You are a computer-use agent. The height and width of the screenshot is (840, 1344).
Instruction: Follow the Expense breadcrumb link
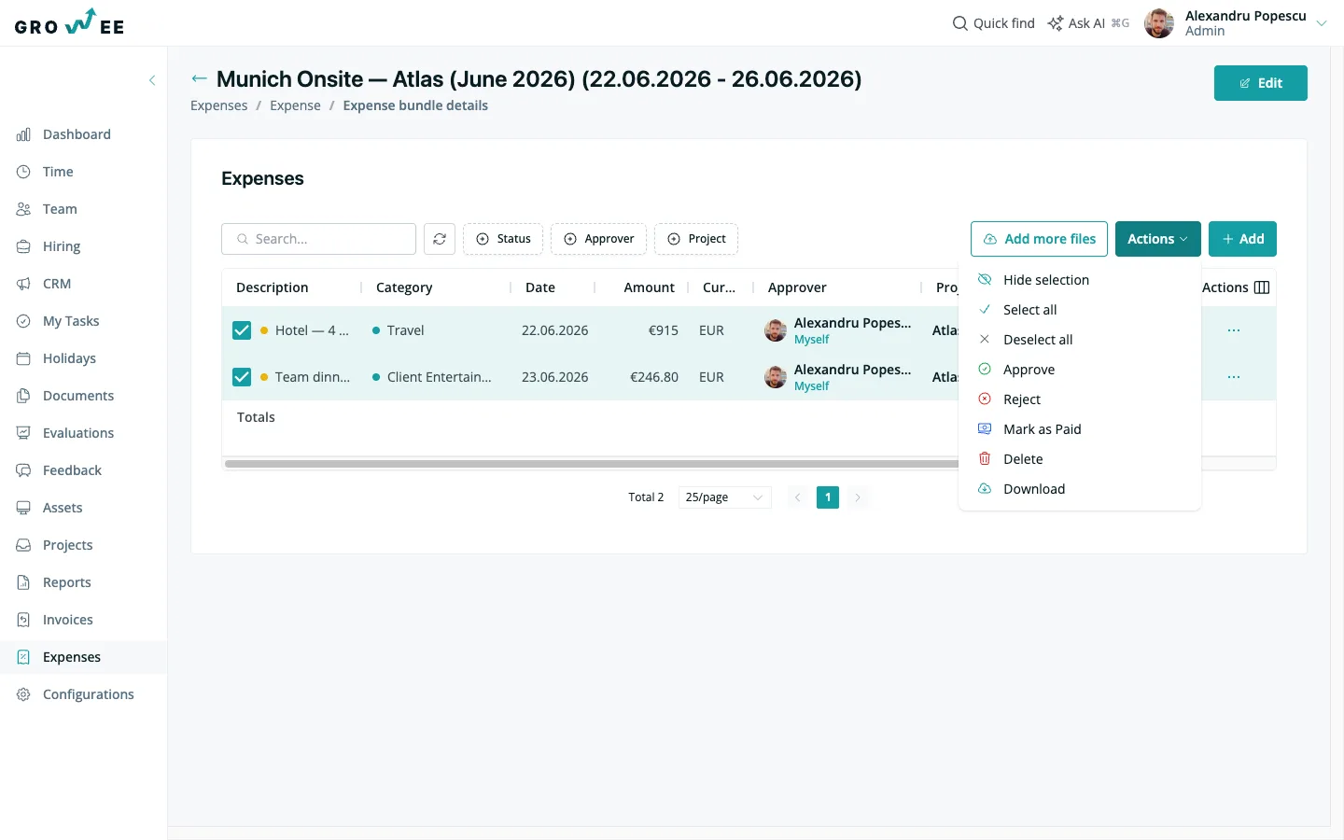(295, 105)
